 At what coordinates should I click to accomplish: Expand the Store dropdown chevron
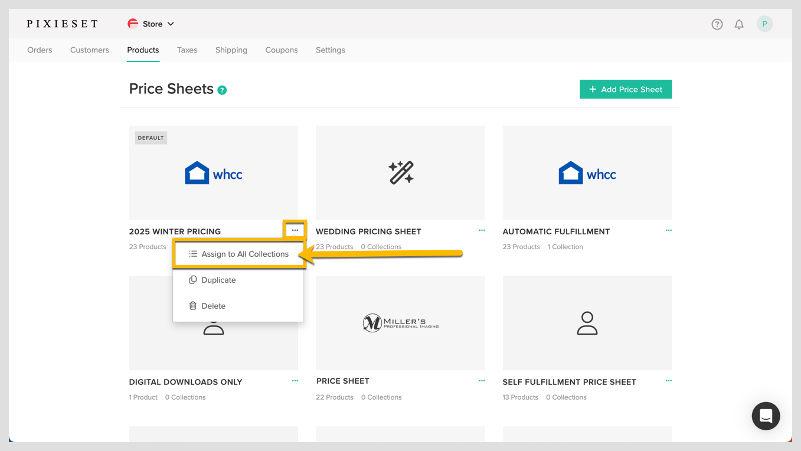click(171, 24)
